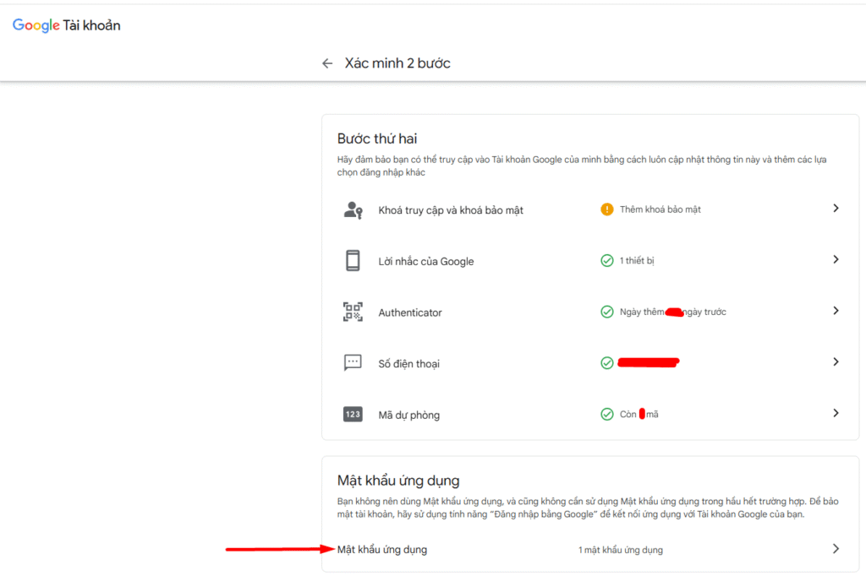The width and height of the screenshot is (866, 587).
Task: Click the orange warning icon for security key
Action: tap(606, 209)
